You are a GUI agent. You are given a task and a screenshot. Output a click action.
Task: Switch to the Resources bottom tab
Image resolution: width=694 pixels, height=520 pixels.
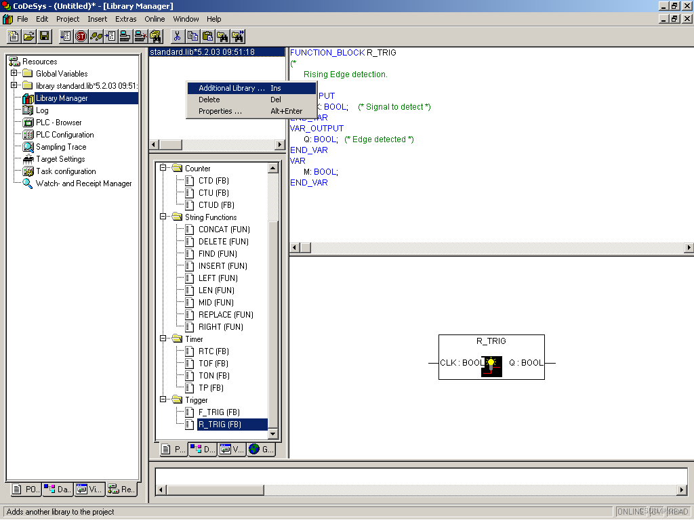click(x=121, y=489)
